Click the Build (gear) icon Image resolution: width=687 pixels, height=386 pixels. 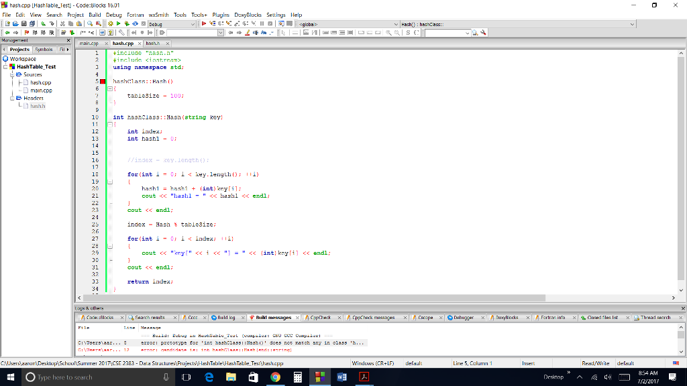pyautogui.click(x=111, y=22)
